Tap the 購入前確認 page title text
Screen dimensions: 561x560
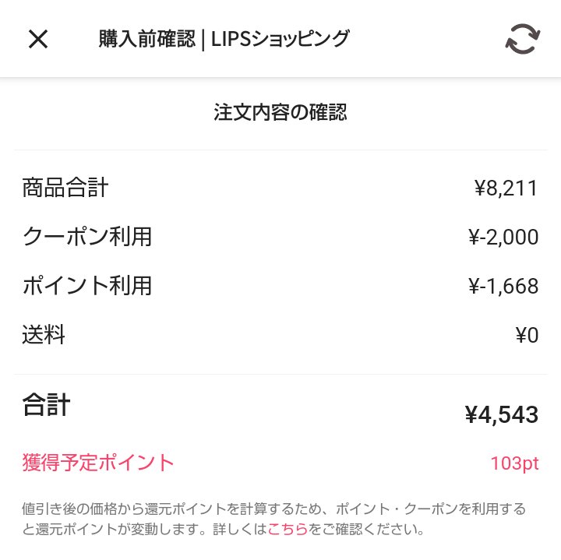click(146, 38)
